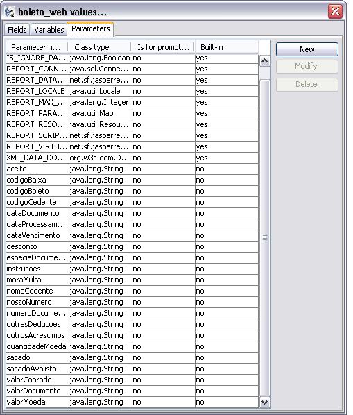This screenshot has height=415, width=353.
Task: Click the boleto_web window title icon
Action: (x=10, y=12)
